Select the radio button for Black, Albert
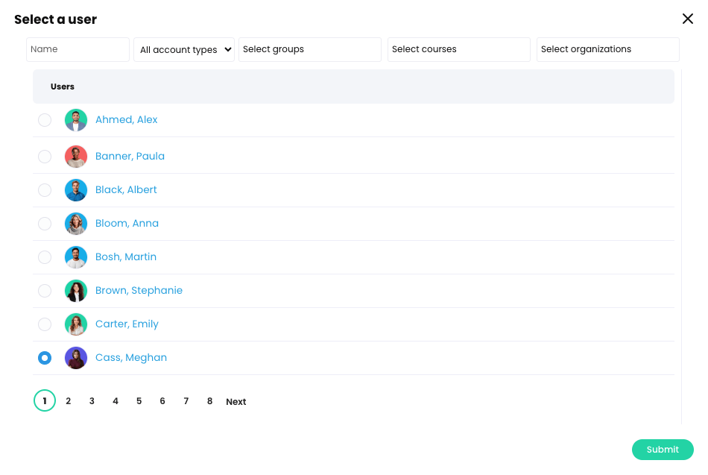This screenshot has height=475, width=708. pos(45,190)
